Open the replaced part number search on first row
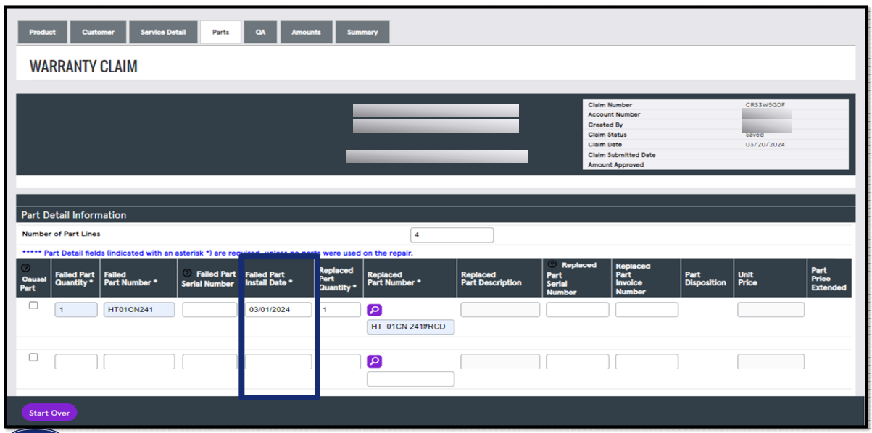 (x=375, y=309)
